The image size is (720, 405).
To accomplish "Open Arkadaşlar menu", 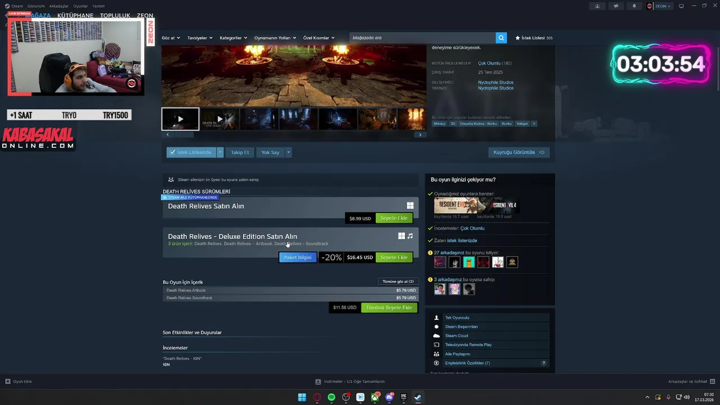I will [x=59, y=6].
